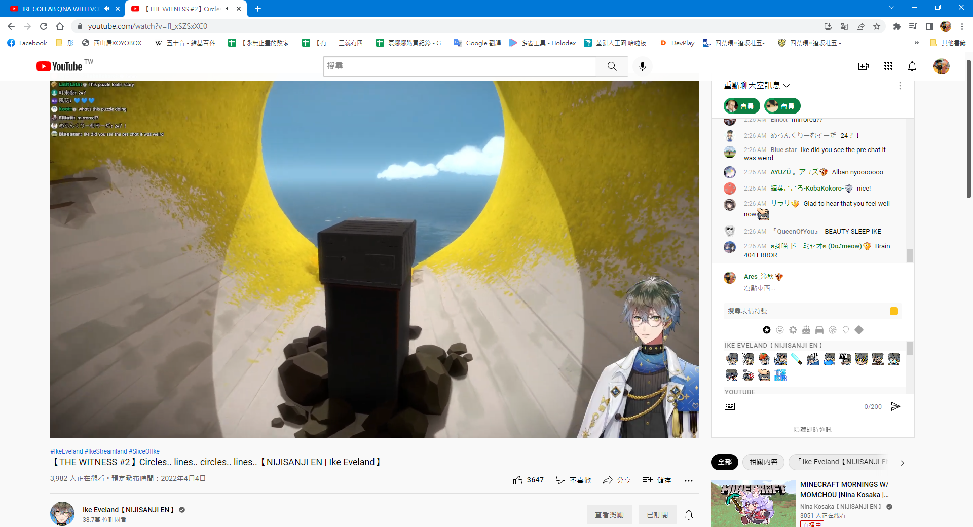
Task: Start voice search with microphone icon
Action: coord(643,66)
